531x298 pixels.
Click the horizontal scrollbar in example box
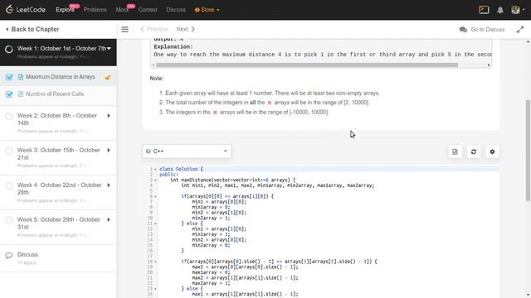coord(307,65)
